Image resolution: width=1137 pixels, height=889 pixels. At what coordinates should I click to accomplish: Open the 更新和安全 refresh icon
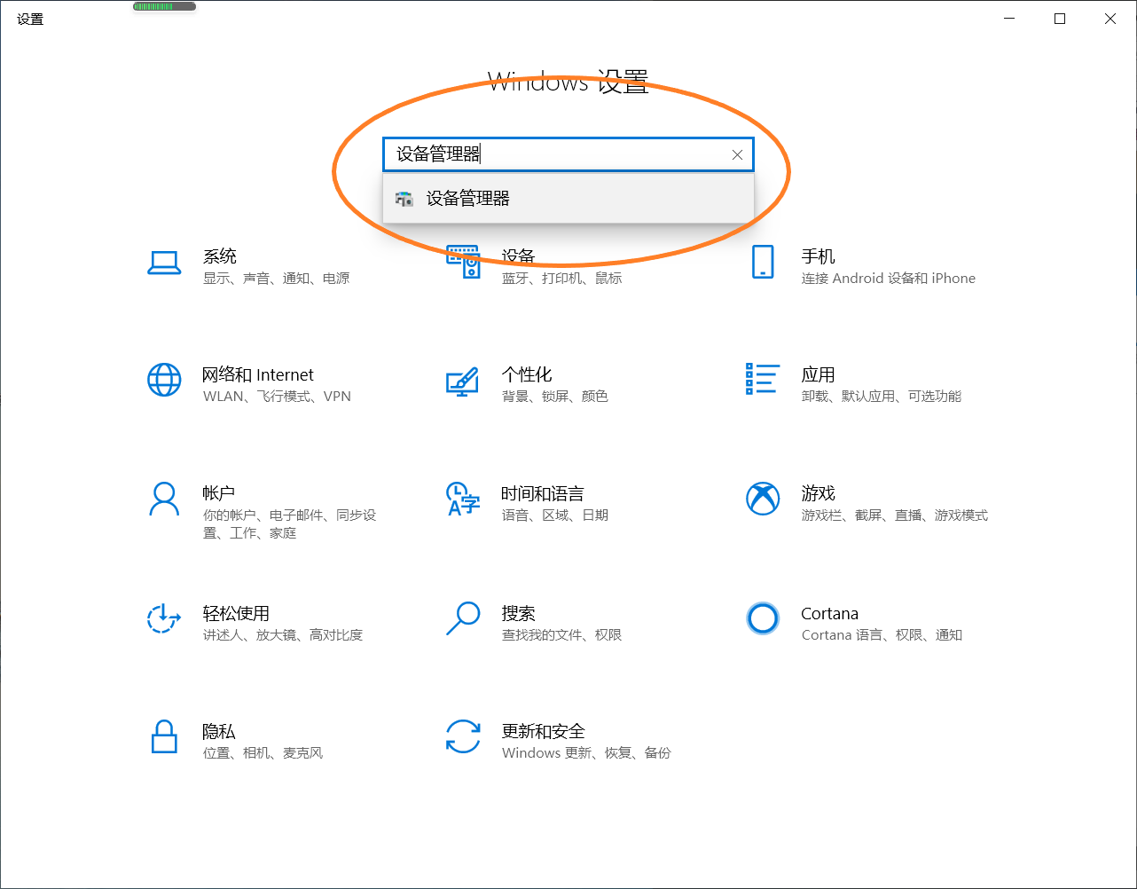[463, 736]
